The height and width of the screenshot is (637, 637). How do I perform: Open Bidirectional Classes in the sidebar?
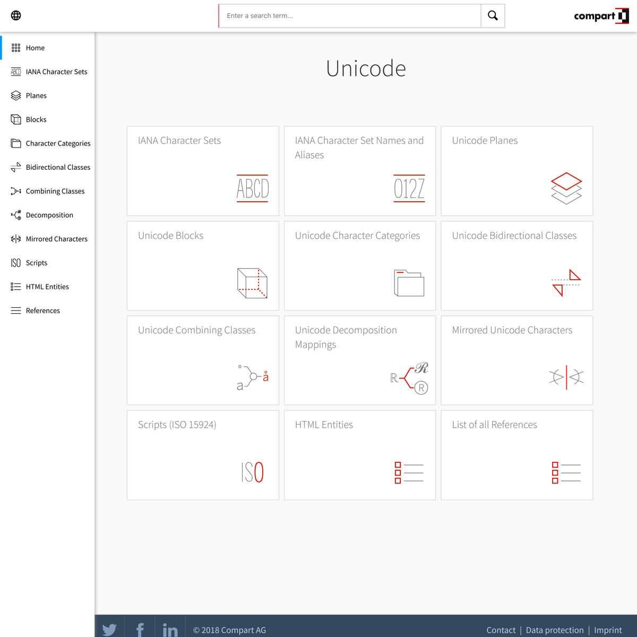(58, 167)
